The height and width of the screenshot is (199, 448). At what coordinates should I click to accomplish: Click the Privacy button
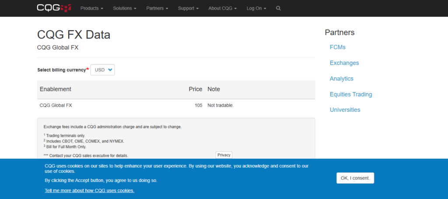click(224, 155)
